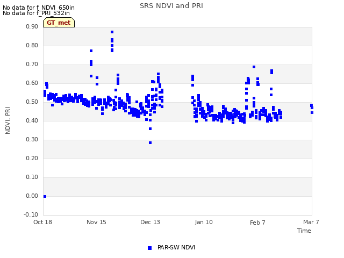
Task: Click the 0.20 y-axis tick label
Action: 32,158
